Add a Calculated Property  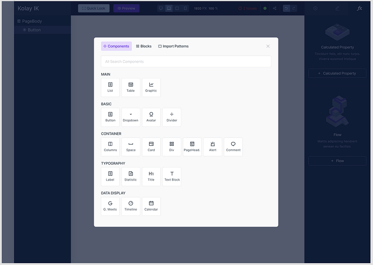(337, 73)
